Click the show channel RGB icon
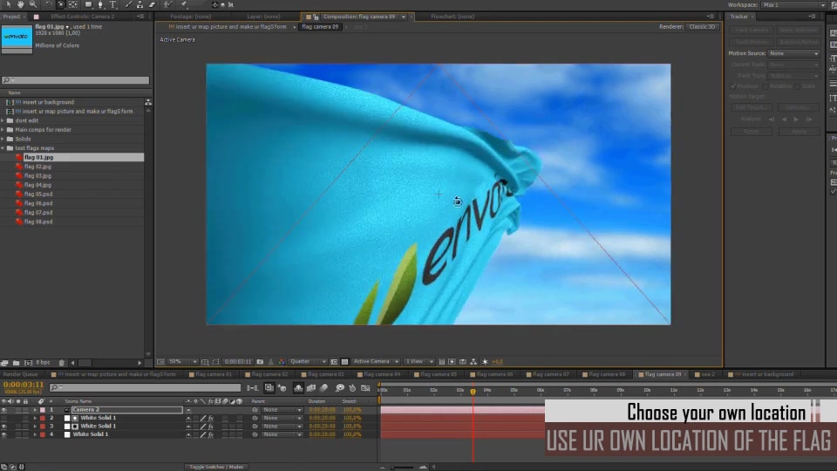This screenshot has height=471, width=837. (x=282, y=361)
